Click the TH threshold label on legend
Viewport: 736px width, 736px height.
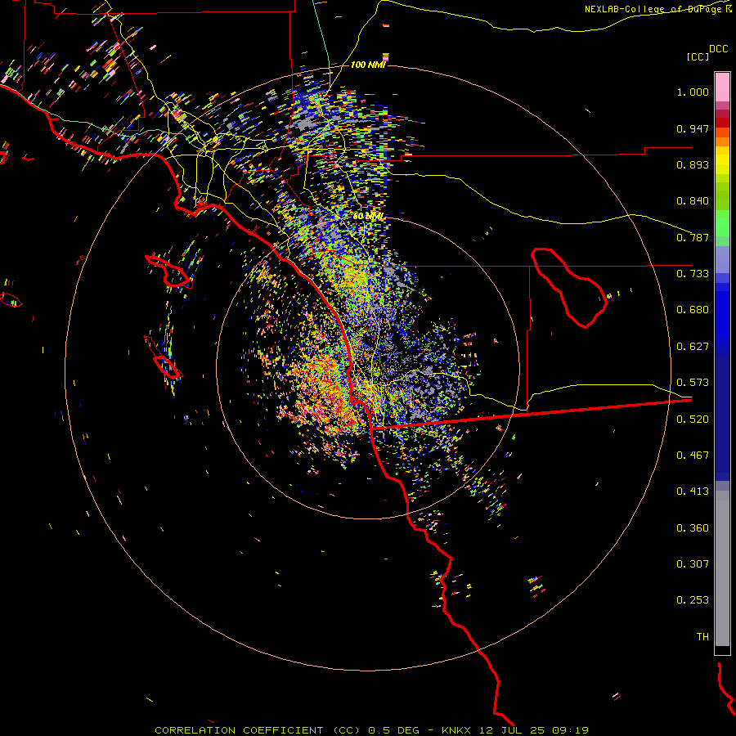pos(702,637)
